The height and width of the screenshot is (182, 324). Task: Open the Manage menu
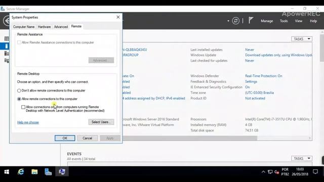point(267,21)
